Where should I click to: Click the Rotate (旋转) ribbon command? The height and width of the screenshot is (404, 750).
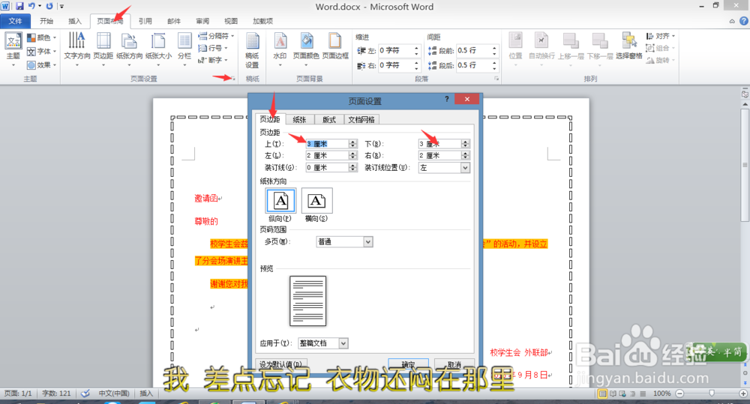pyautogui.click(x=661, y=60)
